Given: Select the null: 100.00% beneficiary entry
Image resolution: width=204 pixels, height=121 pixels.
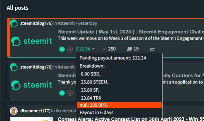Looking at the screenshot, I should (119, 105).
